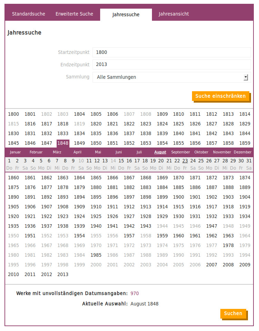Select year 2009
Viewport: 259px width, 331px height.
click(x=244, y=265)
